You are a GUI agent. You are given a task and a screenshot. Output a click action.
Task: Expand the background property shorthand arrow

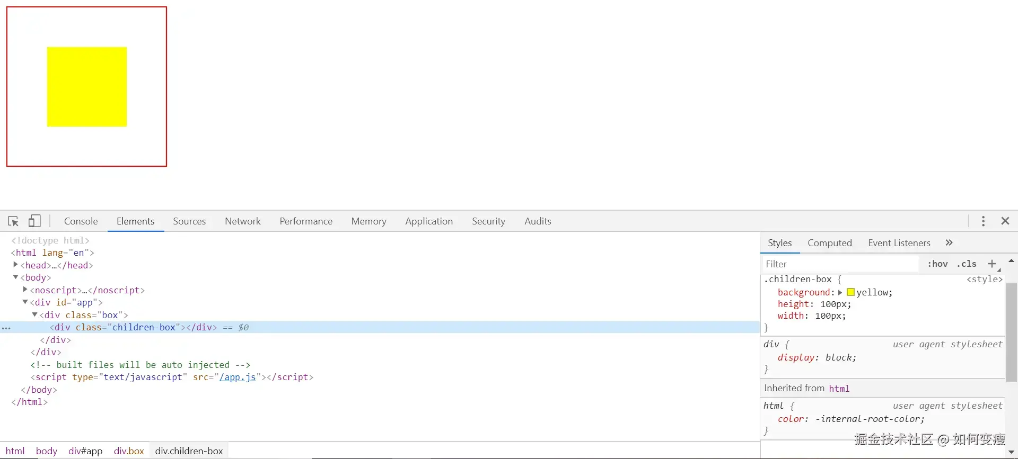[x=840, y=292]
